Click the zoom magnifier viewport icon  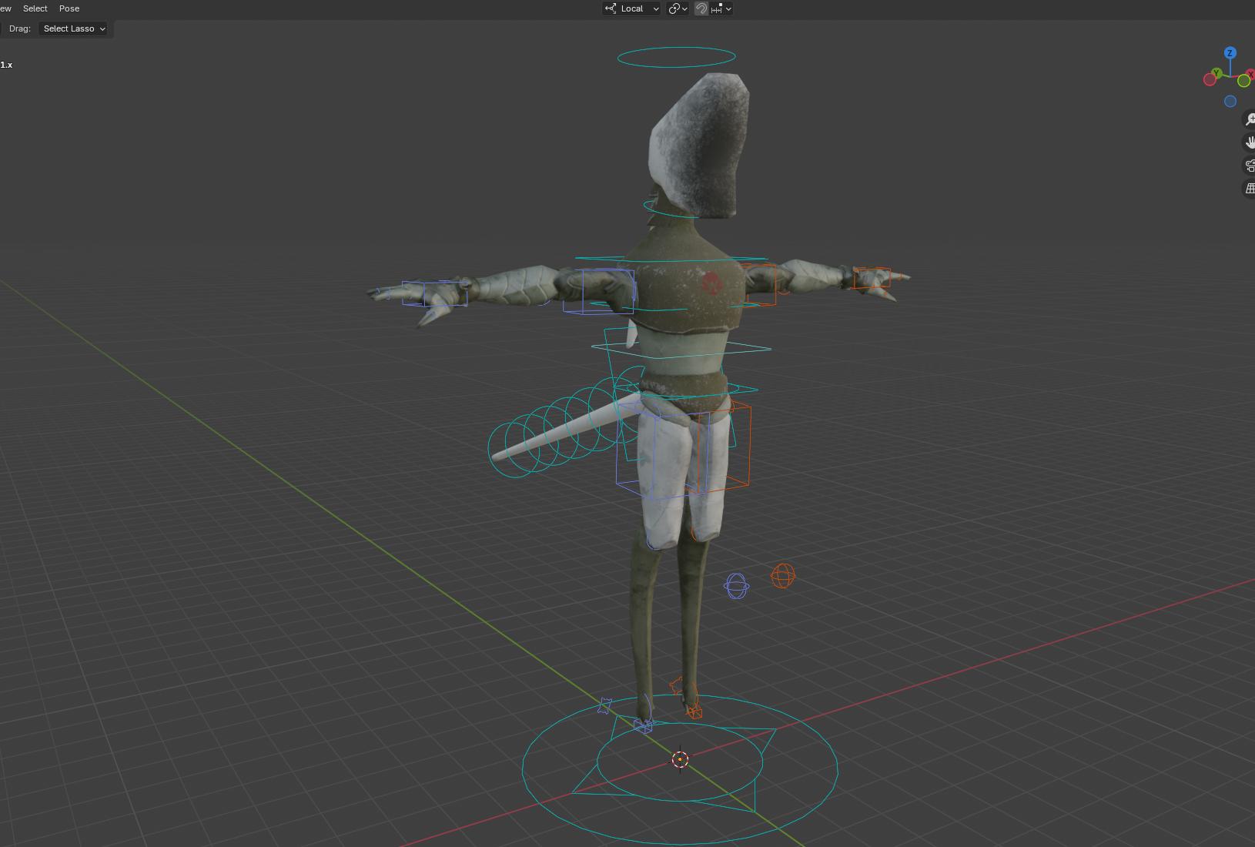[1250, 119]
